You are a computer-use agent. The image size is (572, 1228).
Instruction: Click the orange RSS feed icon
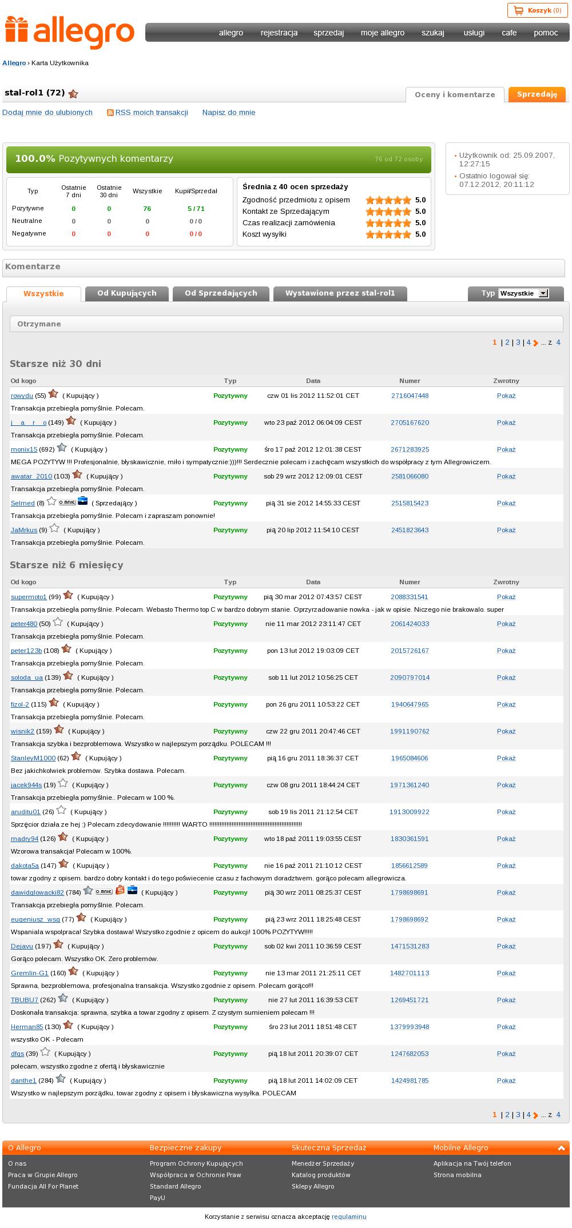point(110,113)
